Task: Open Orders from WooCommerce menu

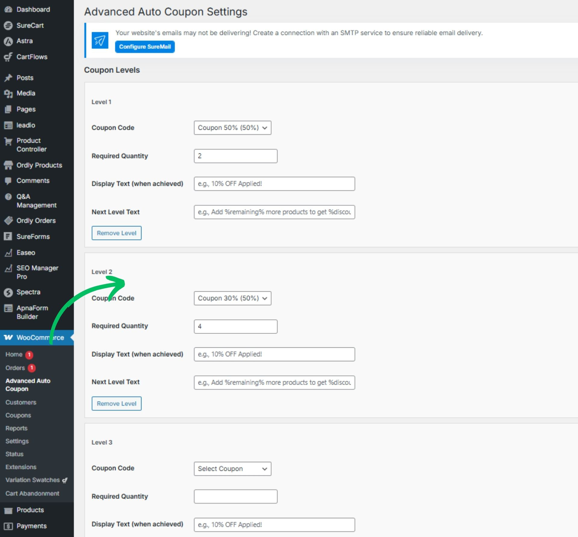Action: (x=15, y=368)
